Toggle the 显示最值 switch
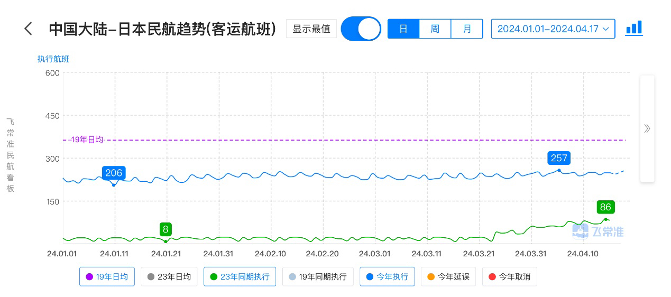Viewport: 671px width, 297px height. (x=361, y=29)
